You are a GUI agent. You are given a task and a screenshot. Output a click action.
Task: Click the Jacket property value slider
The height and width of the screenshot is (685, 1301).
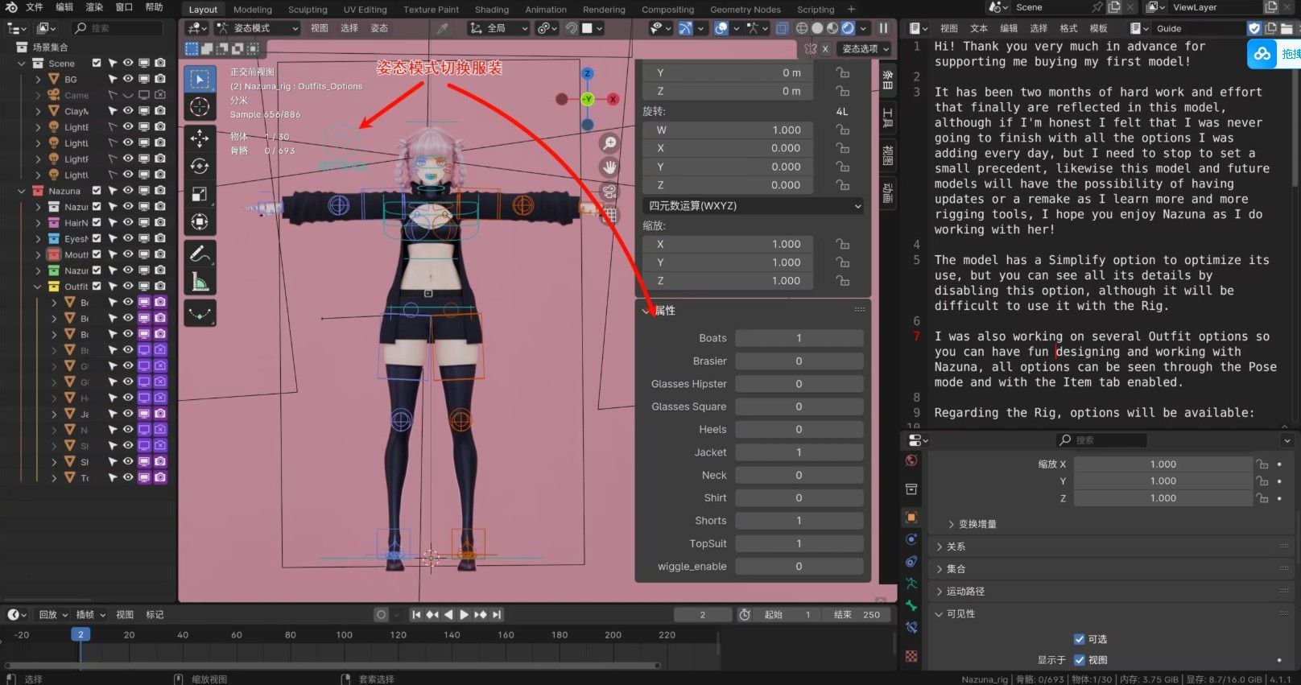(799, 452)
